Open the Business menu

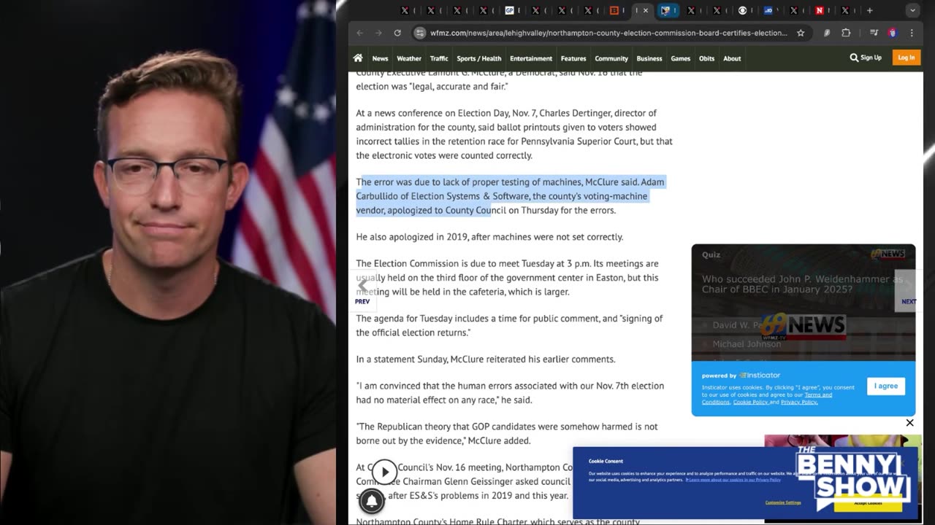point(649,58)
